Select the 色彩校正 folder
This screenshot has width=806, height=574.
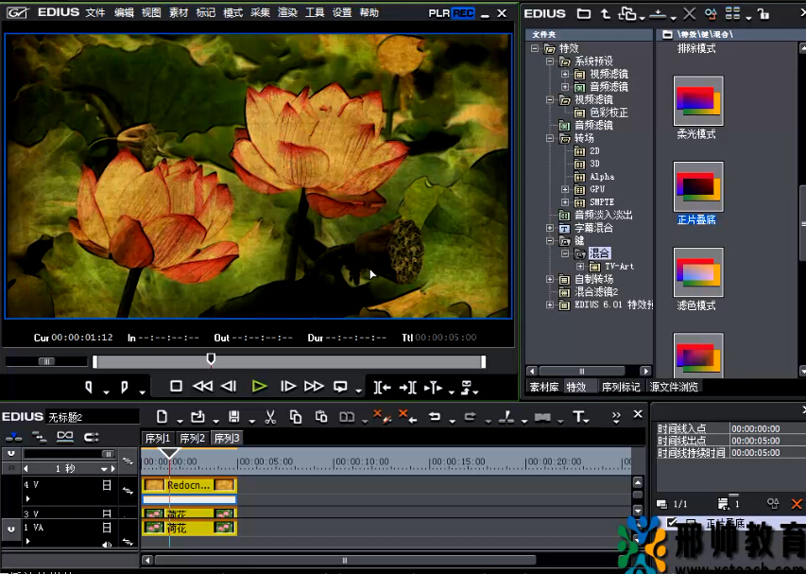(x=609, y=113)
